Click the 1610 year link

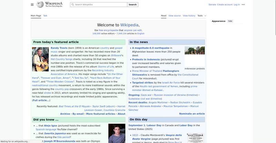pos(135,135)
